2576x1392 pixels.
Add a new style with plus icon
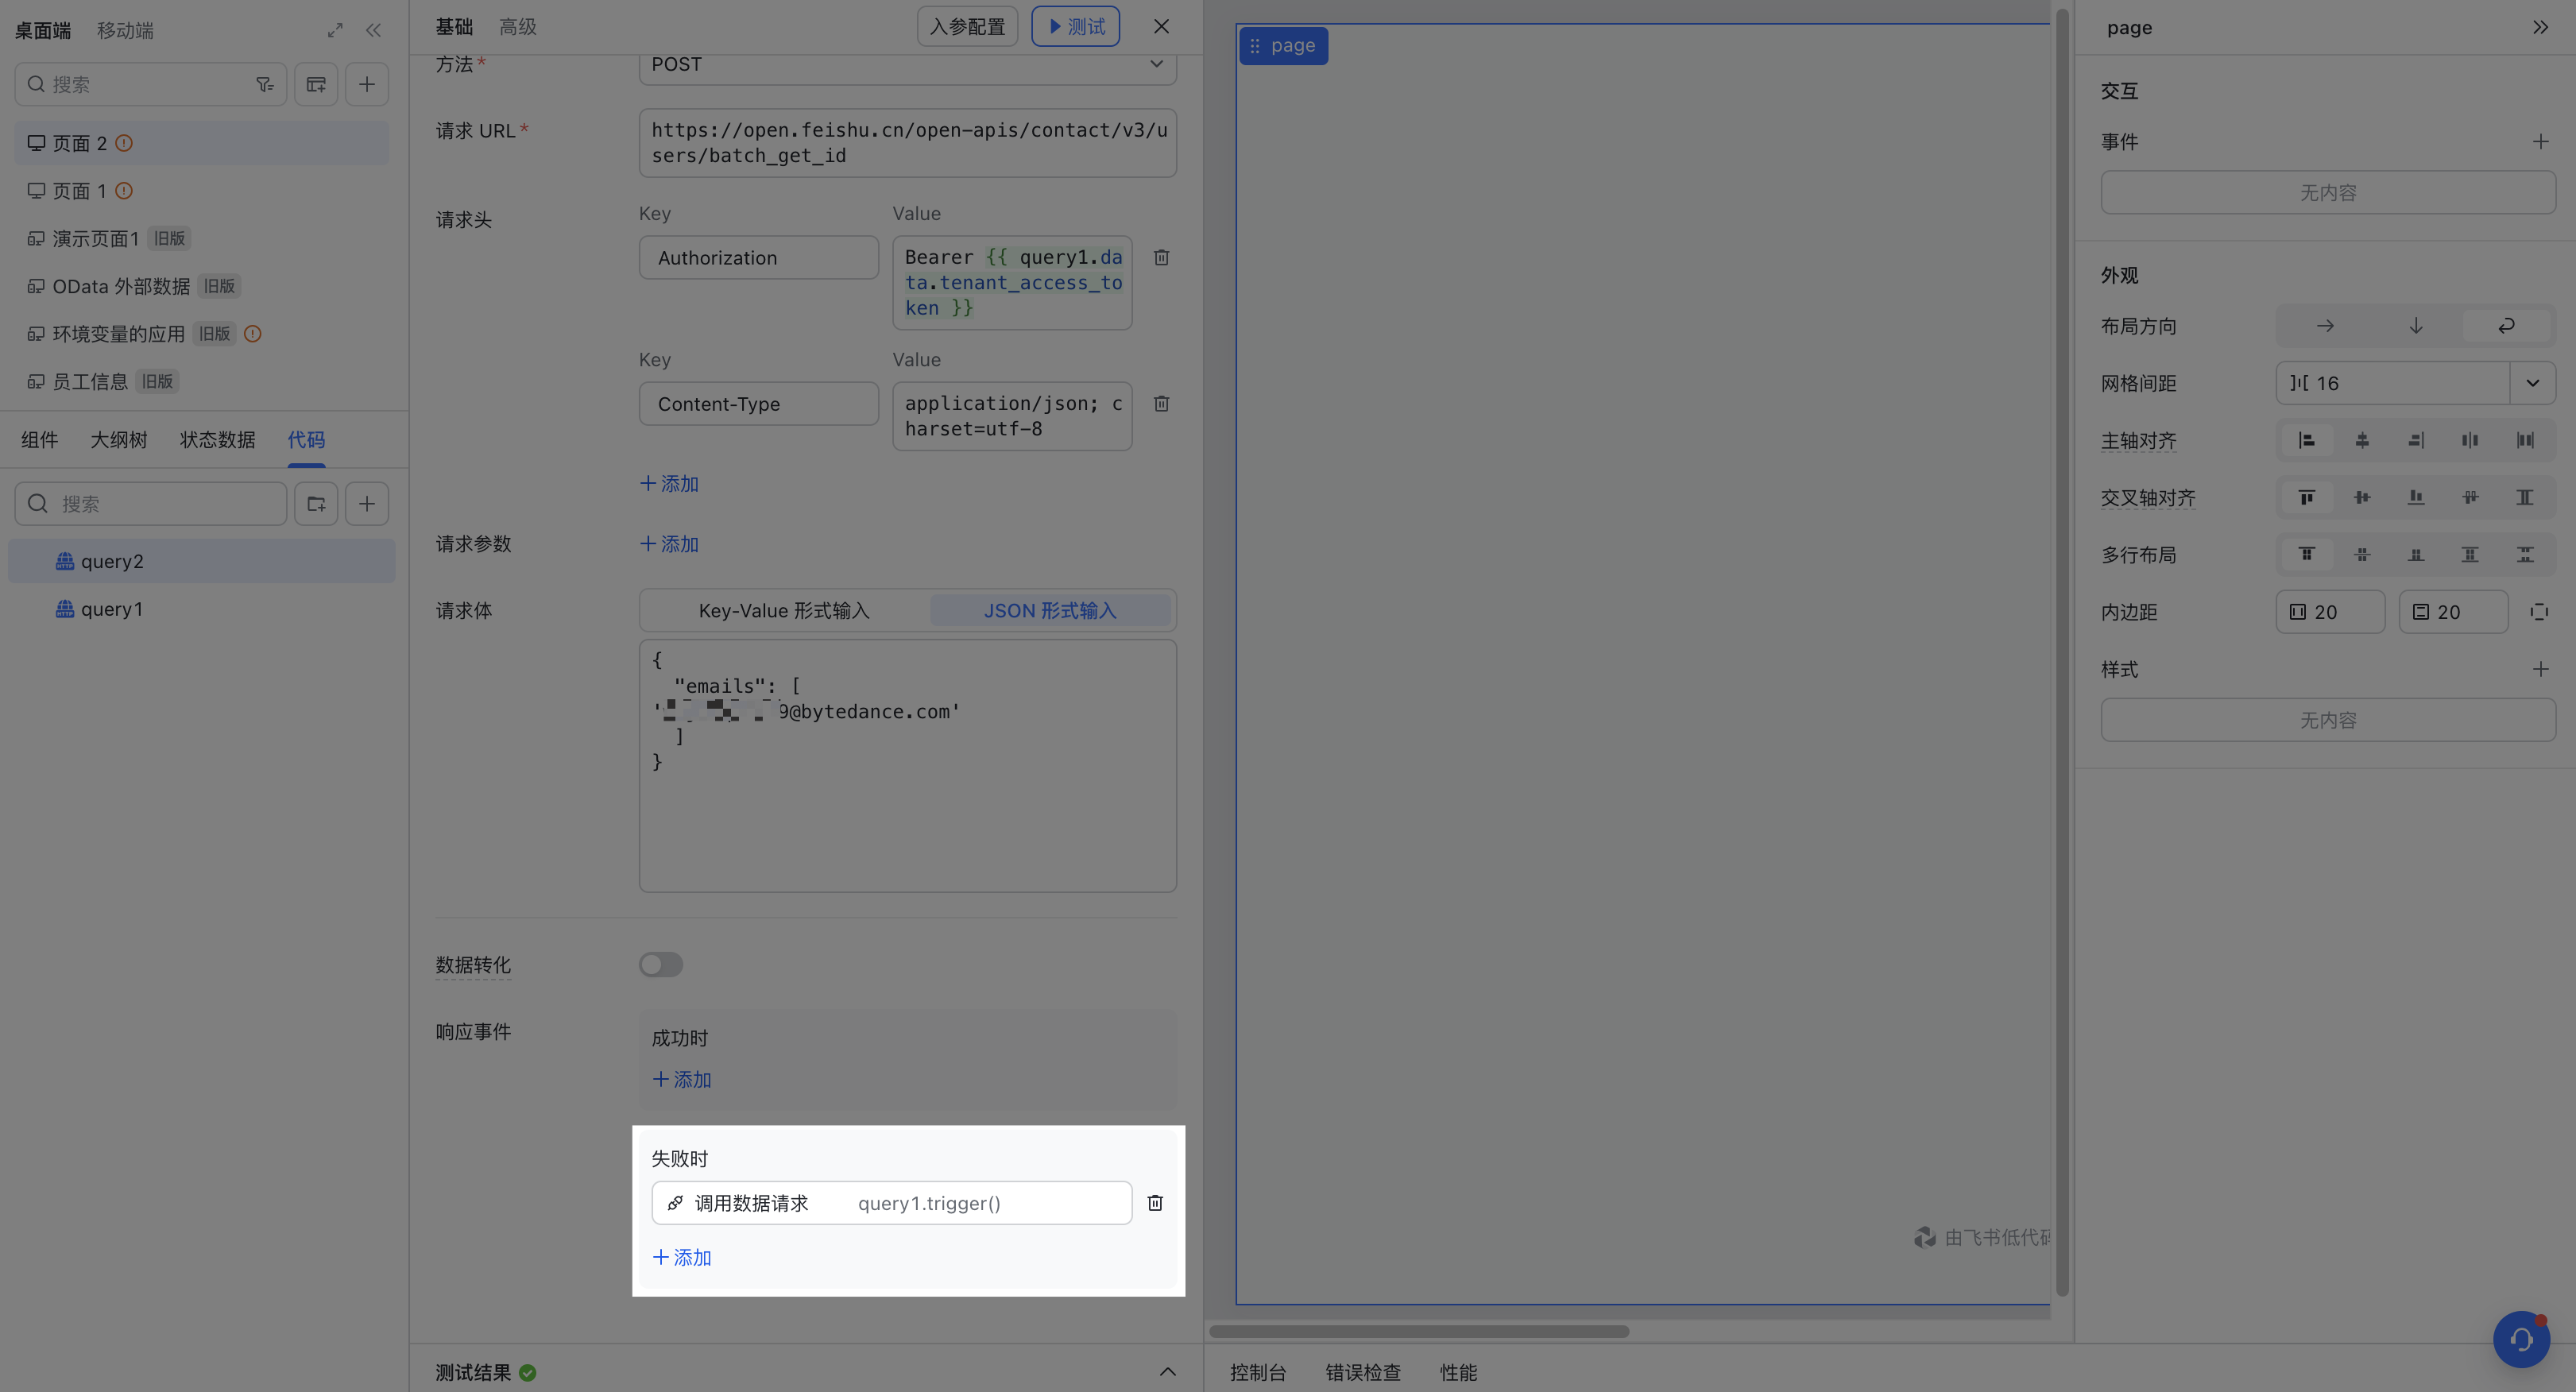[x=2540, y=669]
